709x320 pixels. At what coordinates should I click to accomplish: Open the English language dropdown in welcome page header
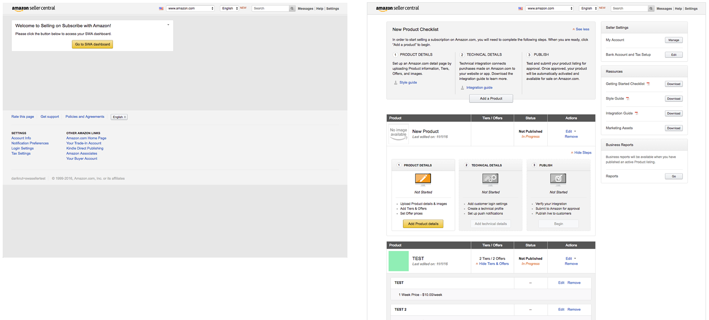click(229, 8)
